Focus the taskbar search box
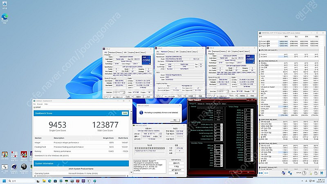 [x=21, y=181]
